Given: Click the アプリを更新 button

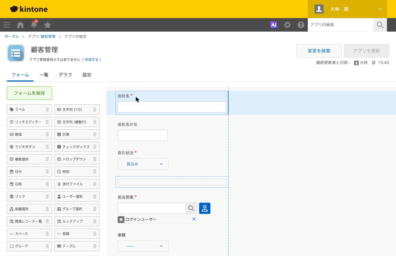Looking at the screenshot, I should click(x=367, y=51).
